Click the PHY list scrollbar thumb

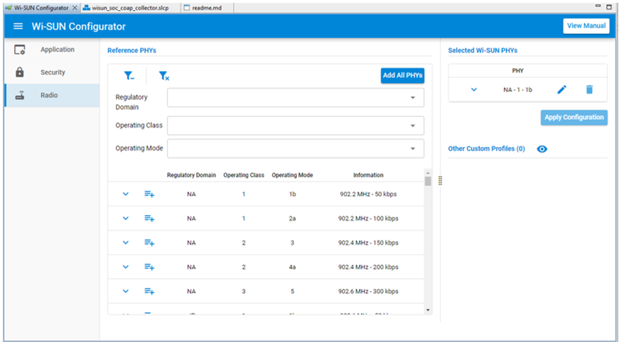tap(428, 181)
